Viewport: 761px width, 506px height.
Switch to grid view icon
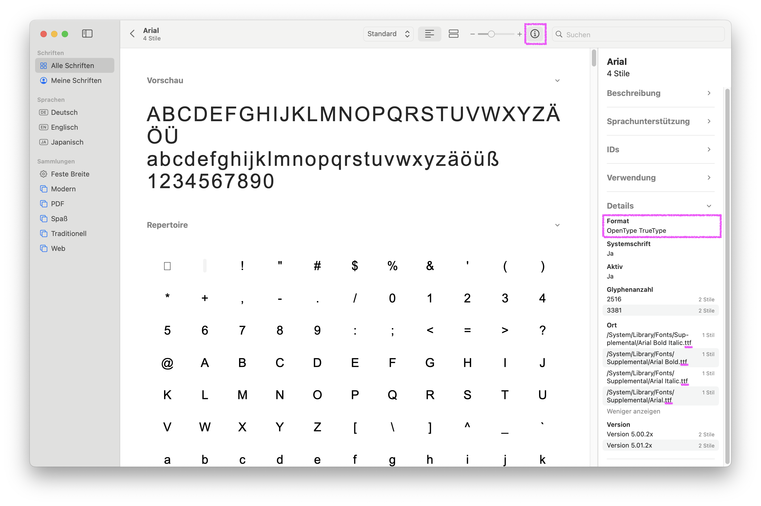pyautogui.click(x=453, y=34)
